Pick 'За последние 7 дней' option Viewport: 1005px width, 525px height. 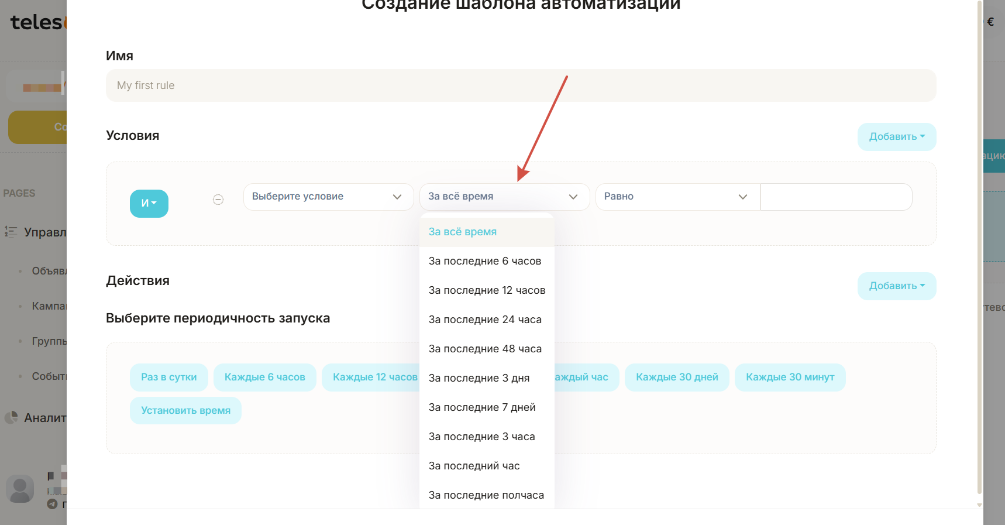coord(482,407)
